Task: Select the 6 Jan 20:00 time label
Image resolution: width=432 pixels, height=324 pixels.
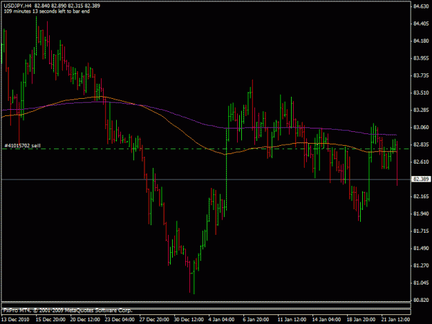Action: 256,319
